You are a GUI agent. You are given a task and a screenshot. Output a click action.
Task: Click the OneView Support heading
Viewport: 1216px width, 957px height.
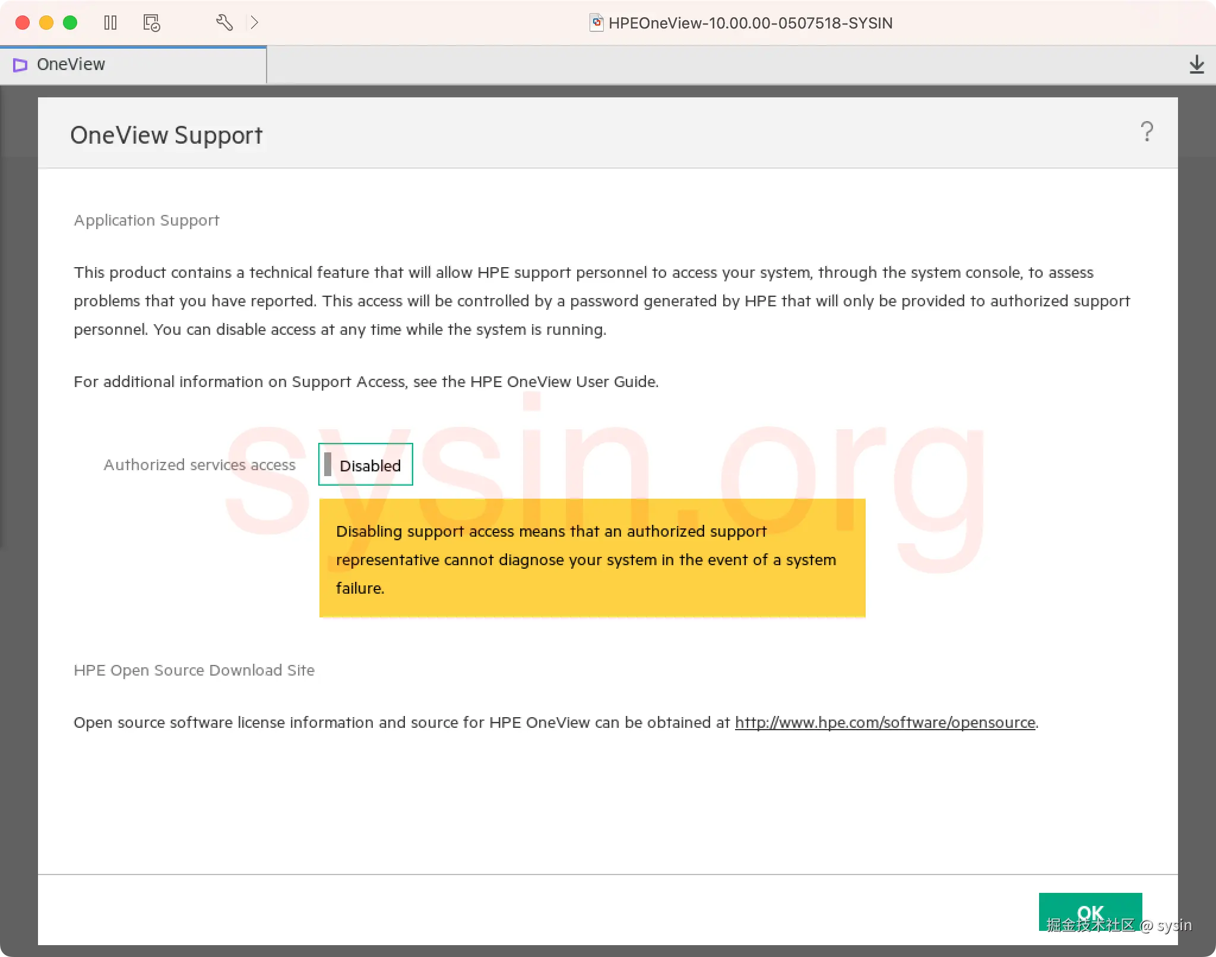166,135
